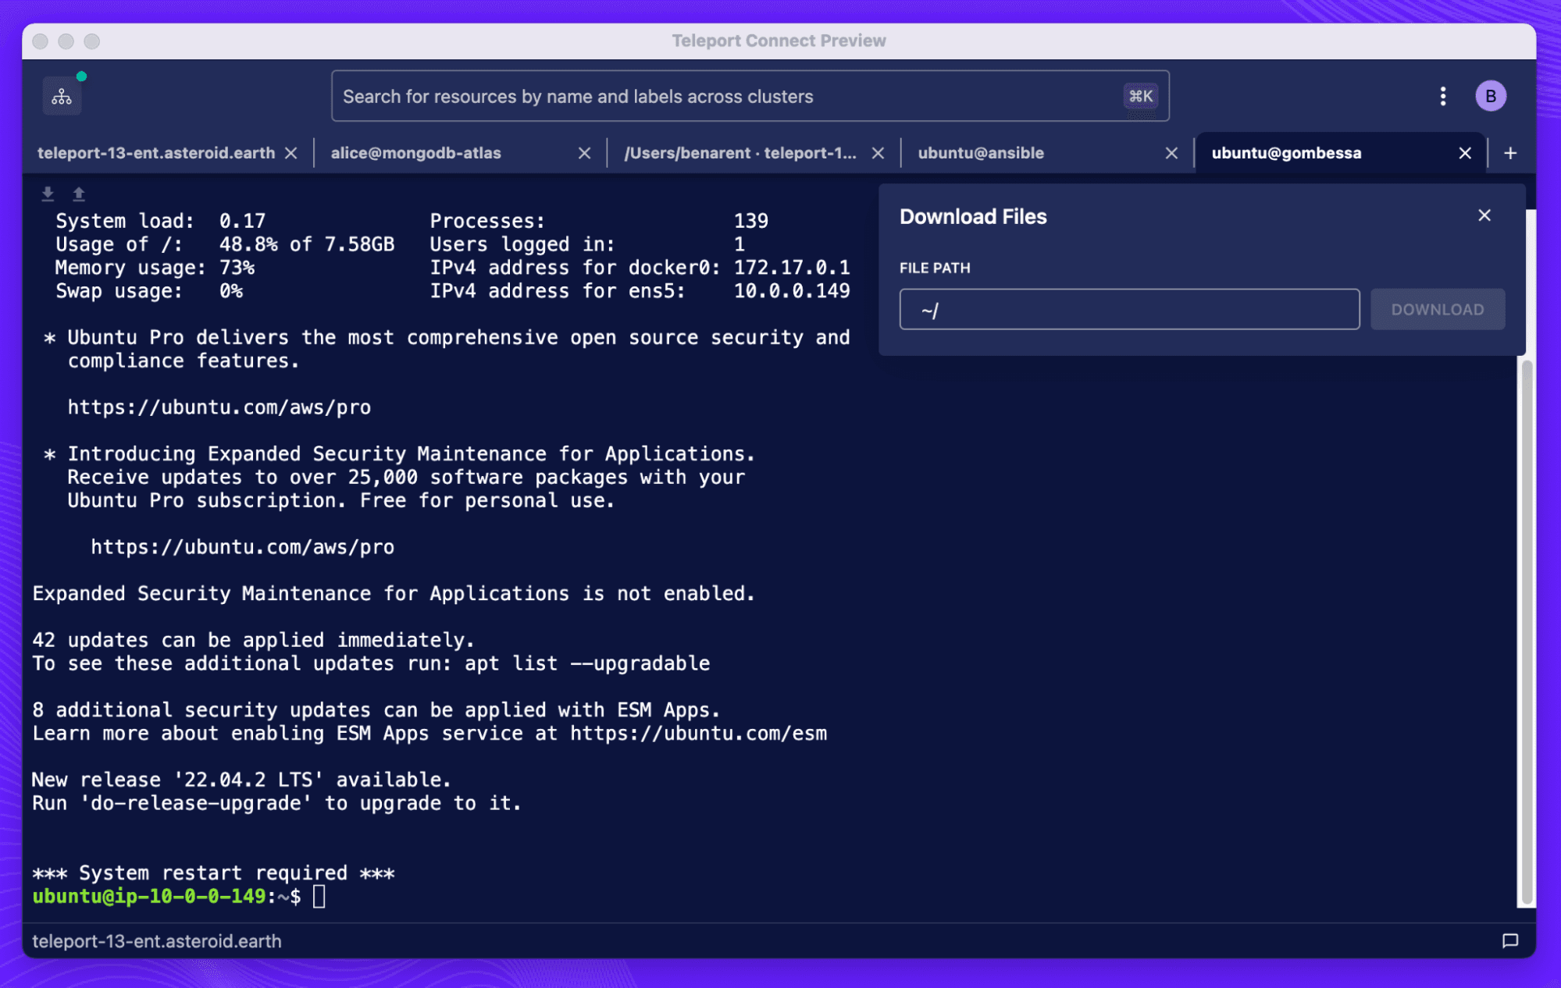This screenshot has height=988, width=1561.
Task: Close the Download Files panel
Action: (1484, 215)
